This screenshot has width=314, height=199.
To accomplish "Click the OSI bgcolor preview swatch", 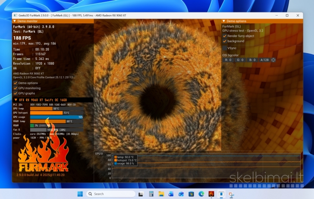I will click(x=273, y=60).
